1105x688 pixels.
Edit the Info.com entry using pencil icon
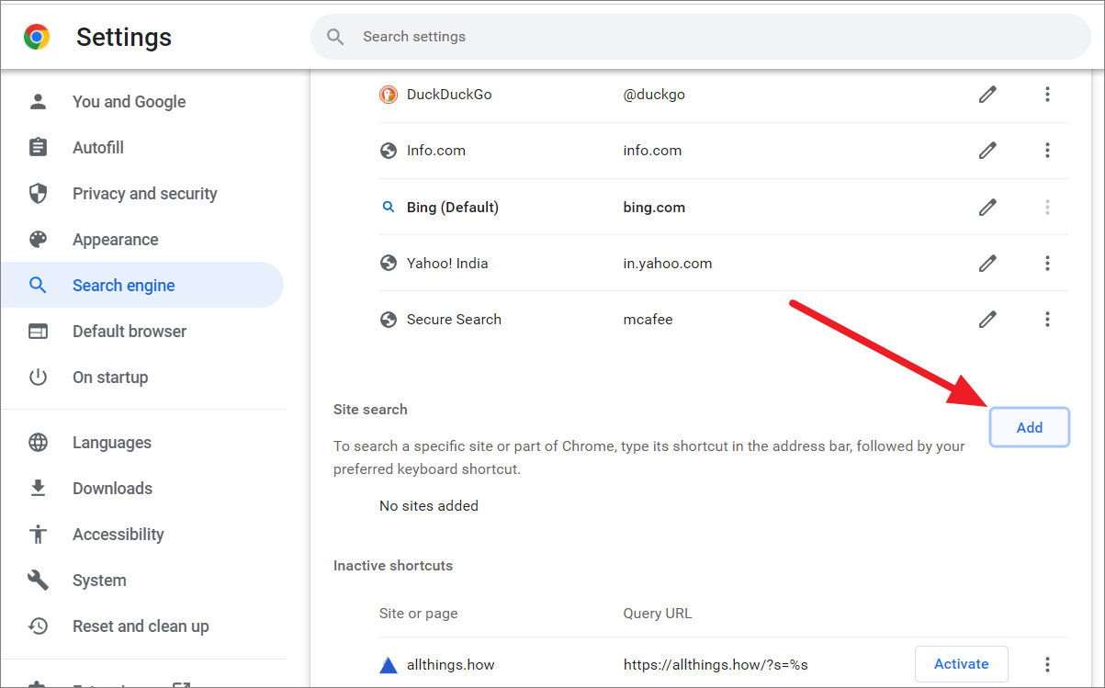(x=987, y=151)
